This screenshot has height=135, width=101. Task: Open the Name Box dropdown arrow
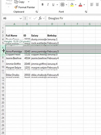[x=21, y=18]
